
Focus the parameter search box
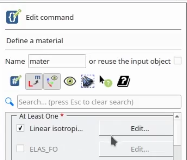pyautogui.click(x=99, y=102)
